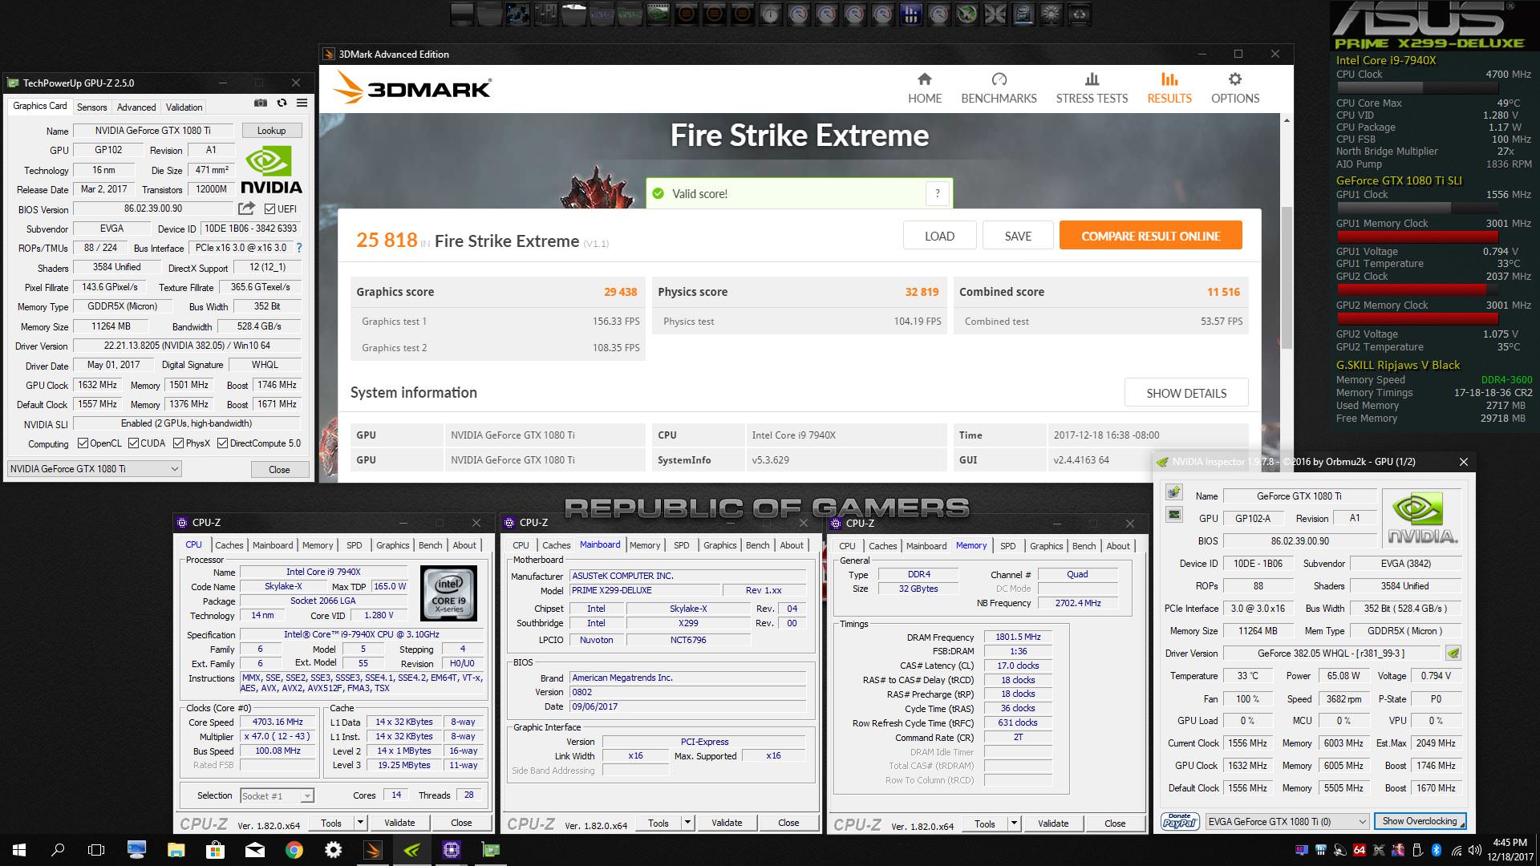
Task: Open 3DMark Stress Tests section
Action: 1092,88
